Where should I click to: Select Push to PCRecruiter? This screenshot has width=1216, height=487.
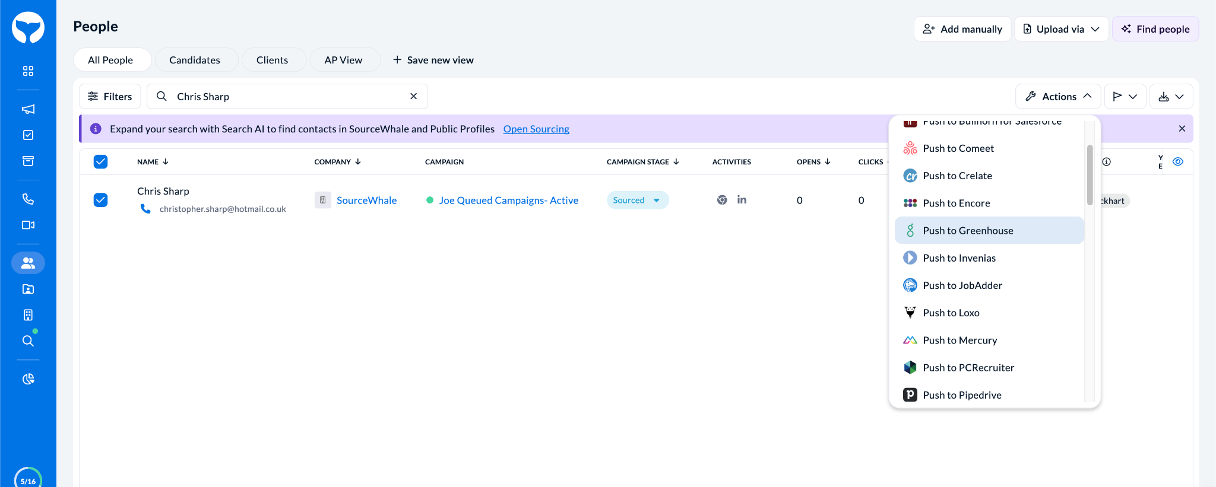pyautogui.click(x=989, y=368)
